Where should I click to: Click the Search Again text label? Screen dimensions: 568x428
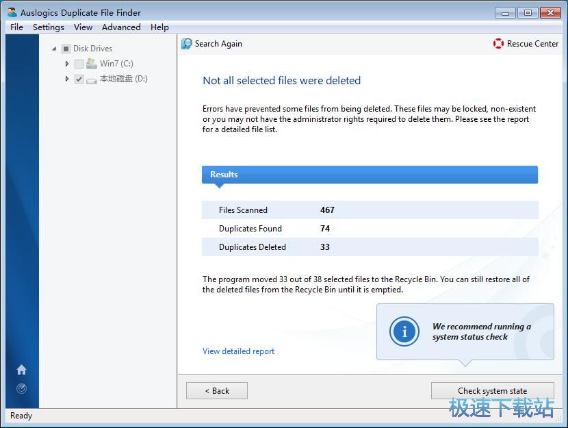pyautogui.click(x=218, y=44)
